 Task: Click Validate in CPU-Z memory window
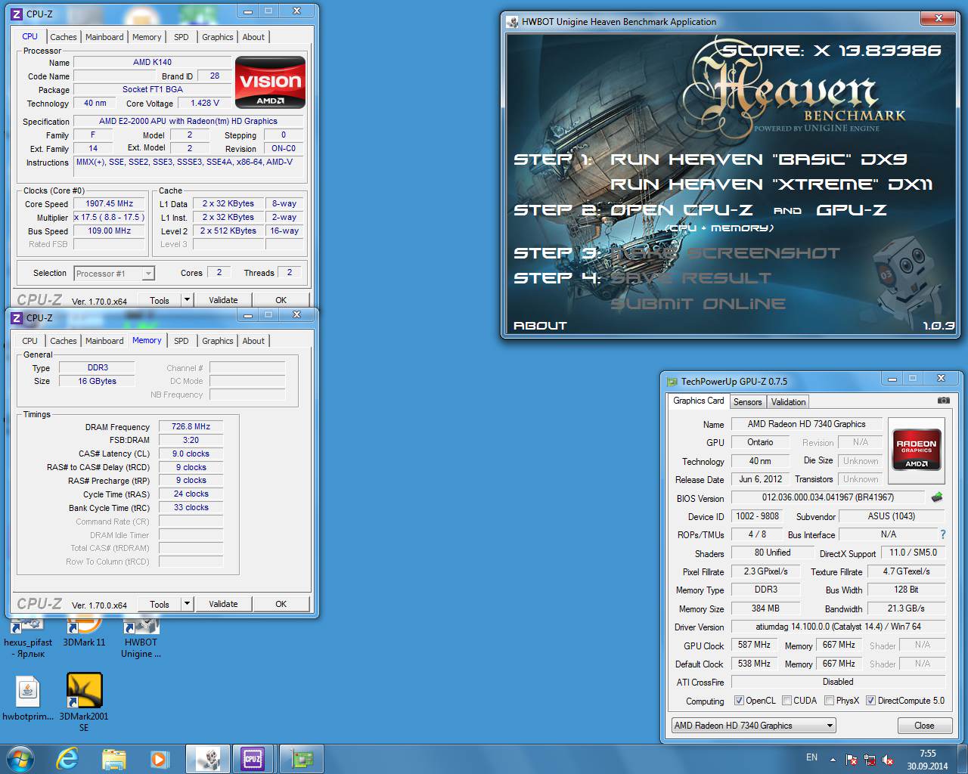click(223, 604)
